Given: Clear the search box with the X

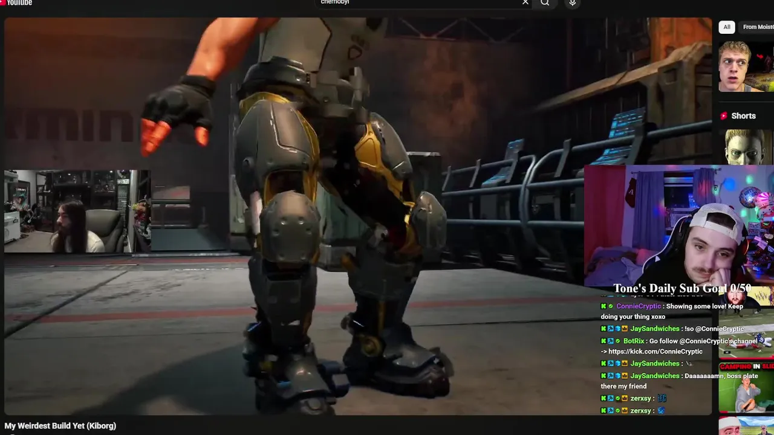Looking at the screenshot, I should [x=525, y=2].
